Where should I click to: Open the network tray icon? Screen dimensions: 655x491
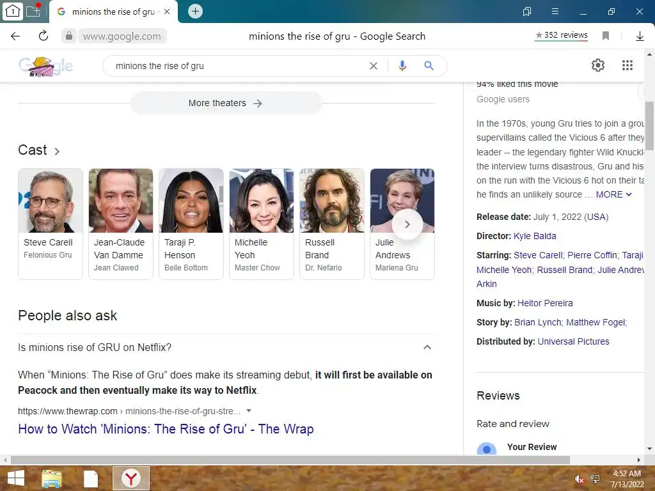click(595, 479)
